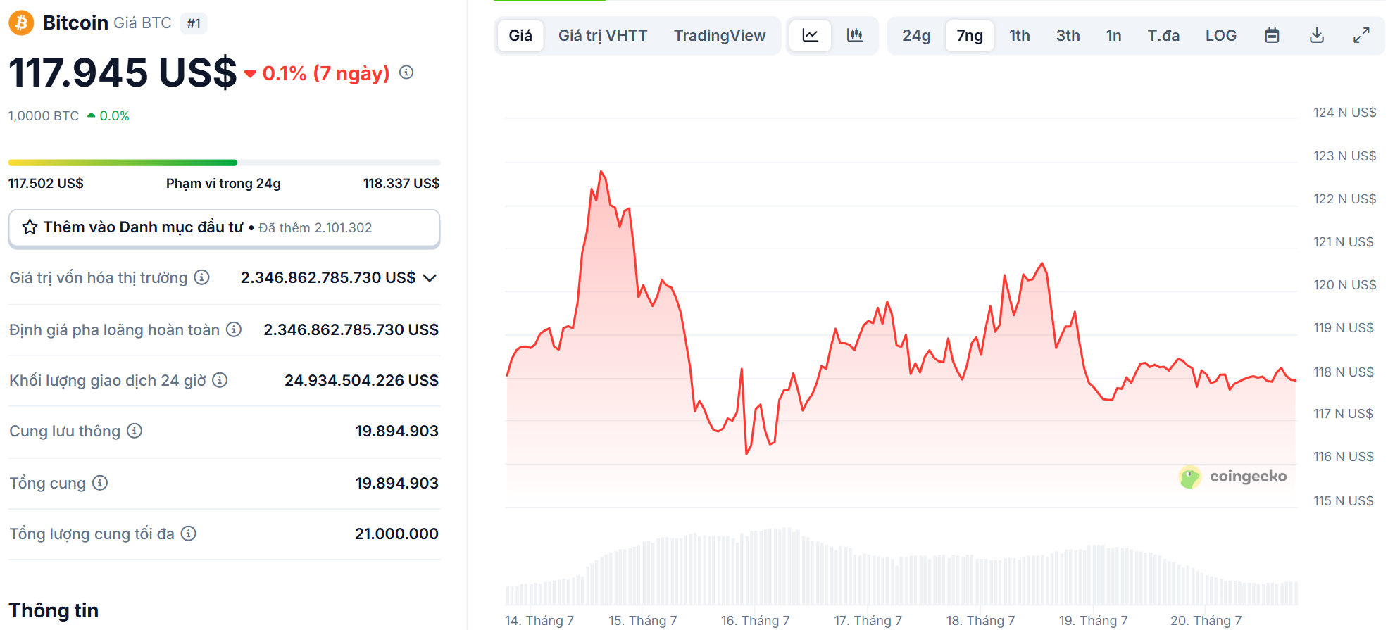Open the calendar date range picker
Image resolution: width=1388 pixels, height=630 pixels.
point(1272,35)
